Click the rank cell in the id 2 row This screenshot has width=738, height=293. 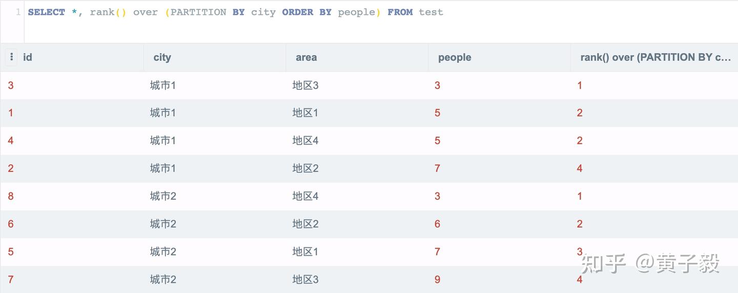tap(580, 169)
